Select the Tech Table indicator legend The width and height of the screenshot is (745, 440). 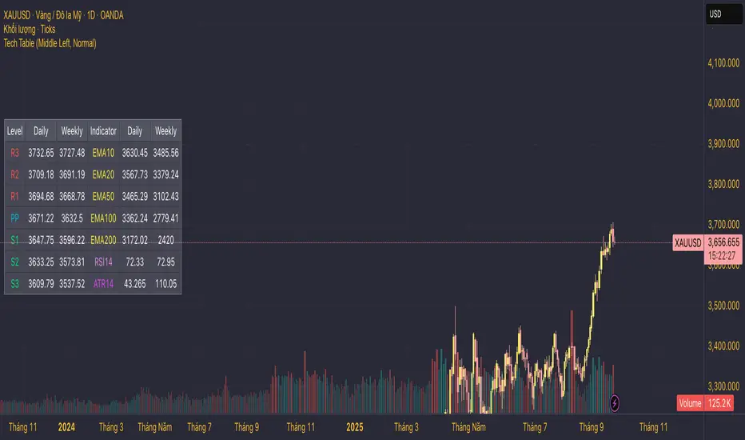tap(50, 42)
